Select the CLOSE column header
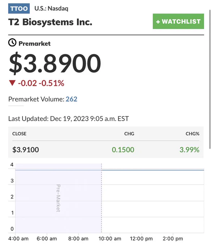 point(19,133)
